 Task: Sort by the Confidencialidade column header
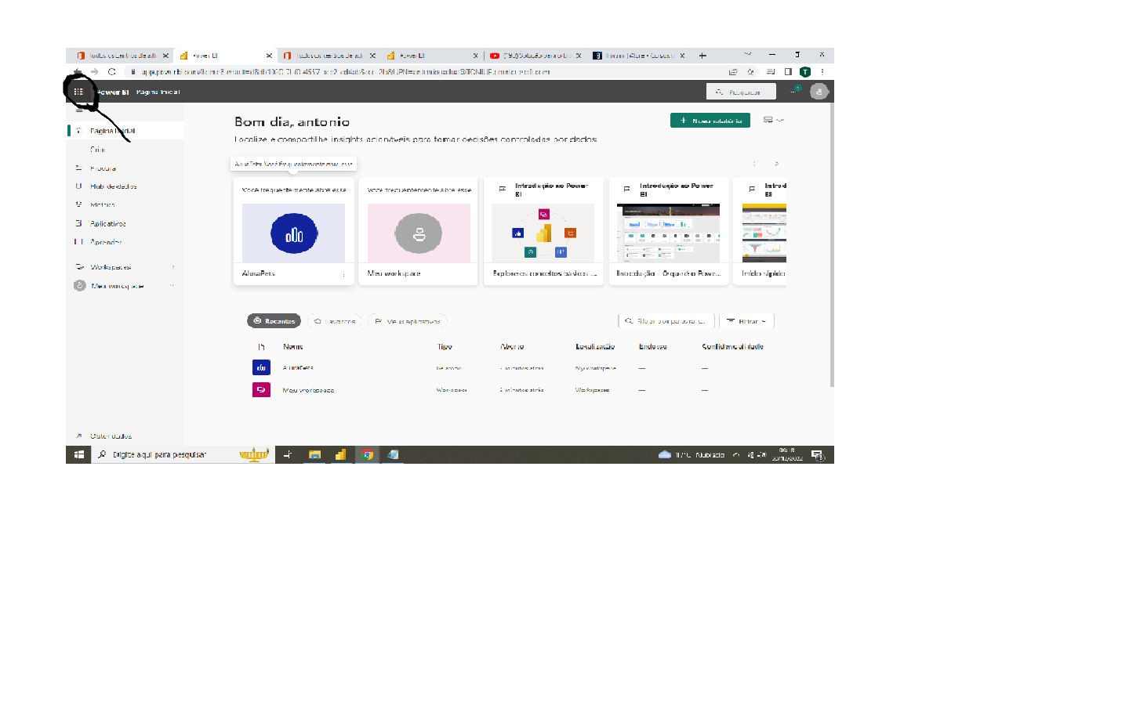click(733, 346)
